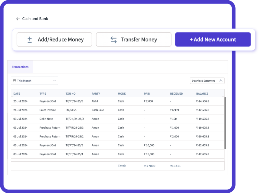Click the BALANCE column header
The image size is (261, 193).
[x=202, y=94]
